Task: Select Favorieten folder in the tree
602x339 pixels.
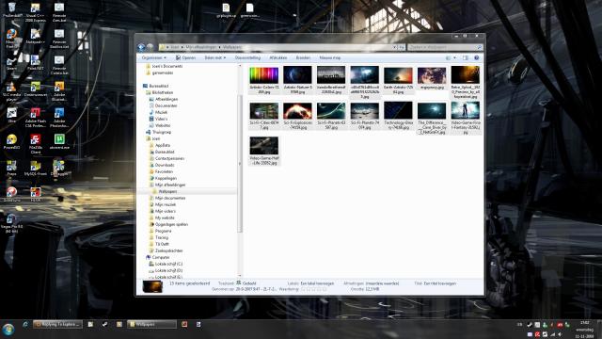Action: (161, 171)
